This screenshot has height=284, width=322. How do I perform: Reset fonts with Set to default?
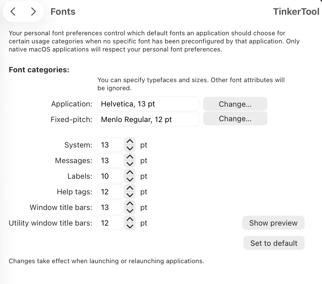click(x=274, y=243)
